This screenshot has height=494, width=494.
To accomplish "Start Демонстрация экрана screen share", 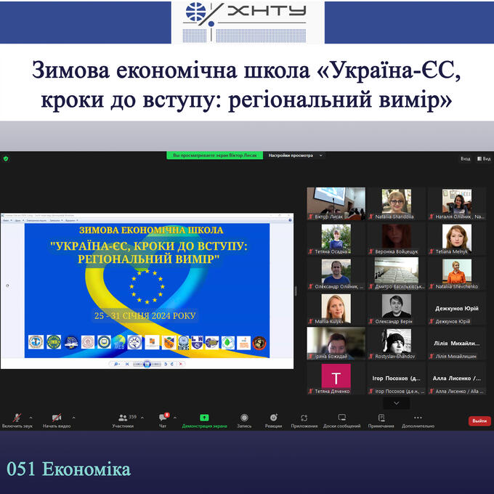I will pos(204,420).
